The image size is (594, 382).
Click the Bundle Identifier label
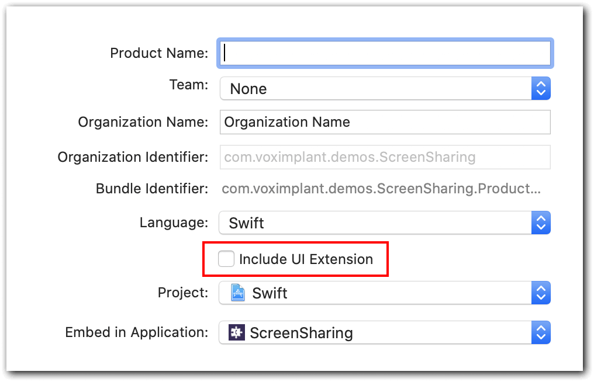point(152,189)
